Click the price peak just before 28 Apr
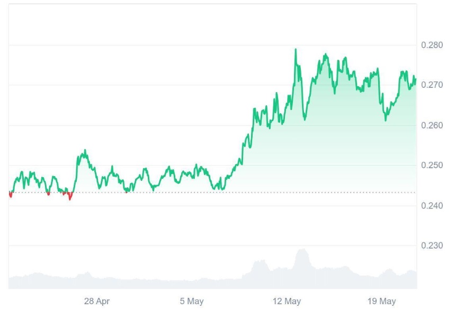 (84, 151)
